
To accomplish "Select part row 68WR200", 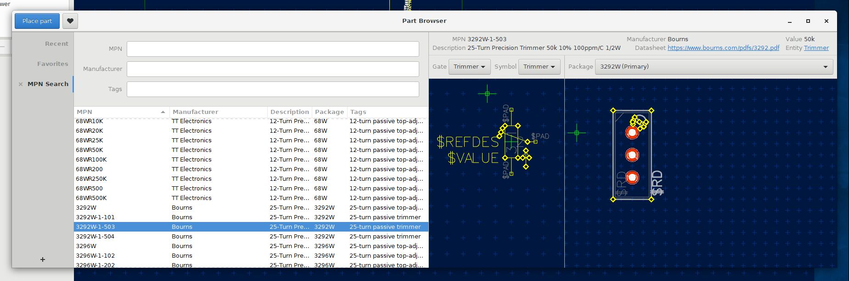I will tap(251, 169).
